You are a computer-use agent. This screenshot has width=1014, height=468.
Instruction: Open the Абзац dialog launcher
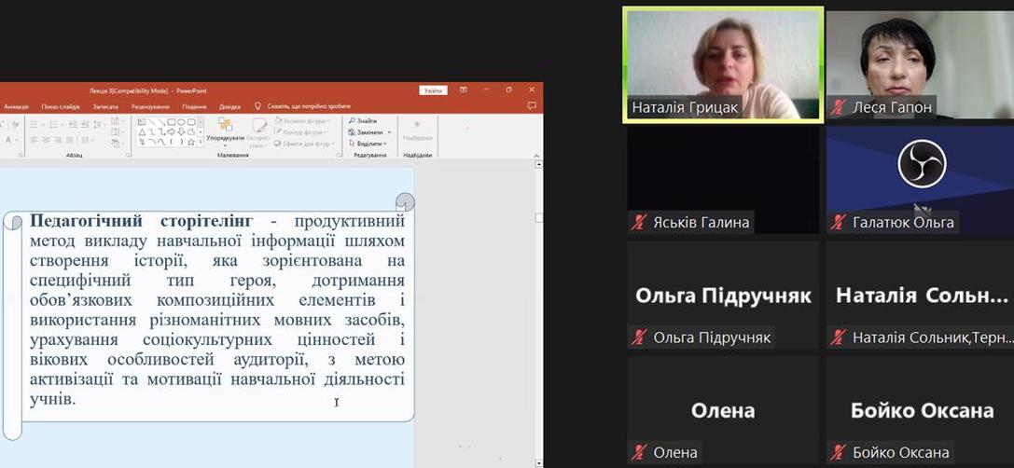pos(128,155)
